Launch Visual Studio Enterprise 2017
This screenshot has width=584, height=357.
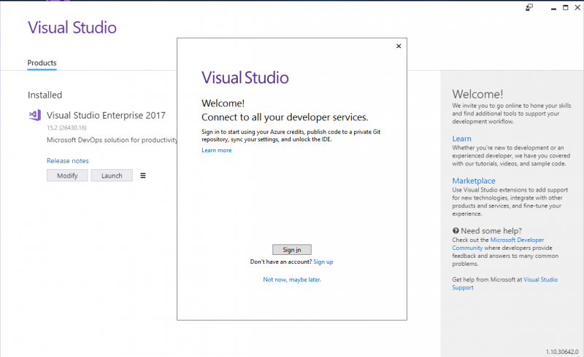[x=112, y=176]
